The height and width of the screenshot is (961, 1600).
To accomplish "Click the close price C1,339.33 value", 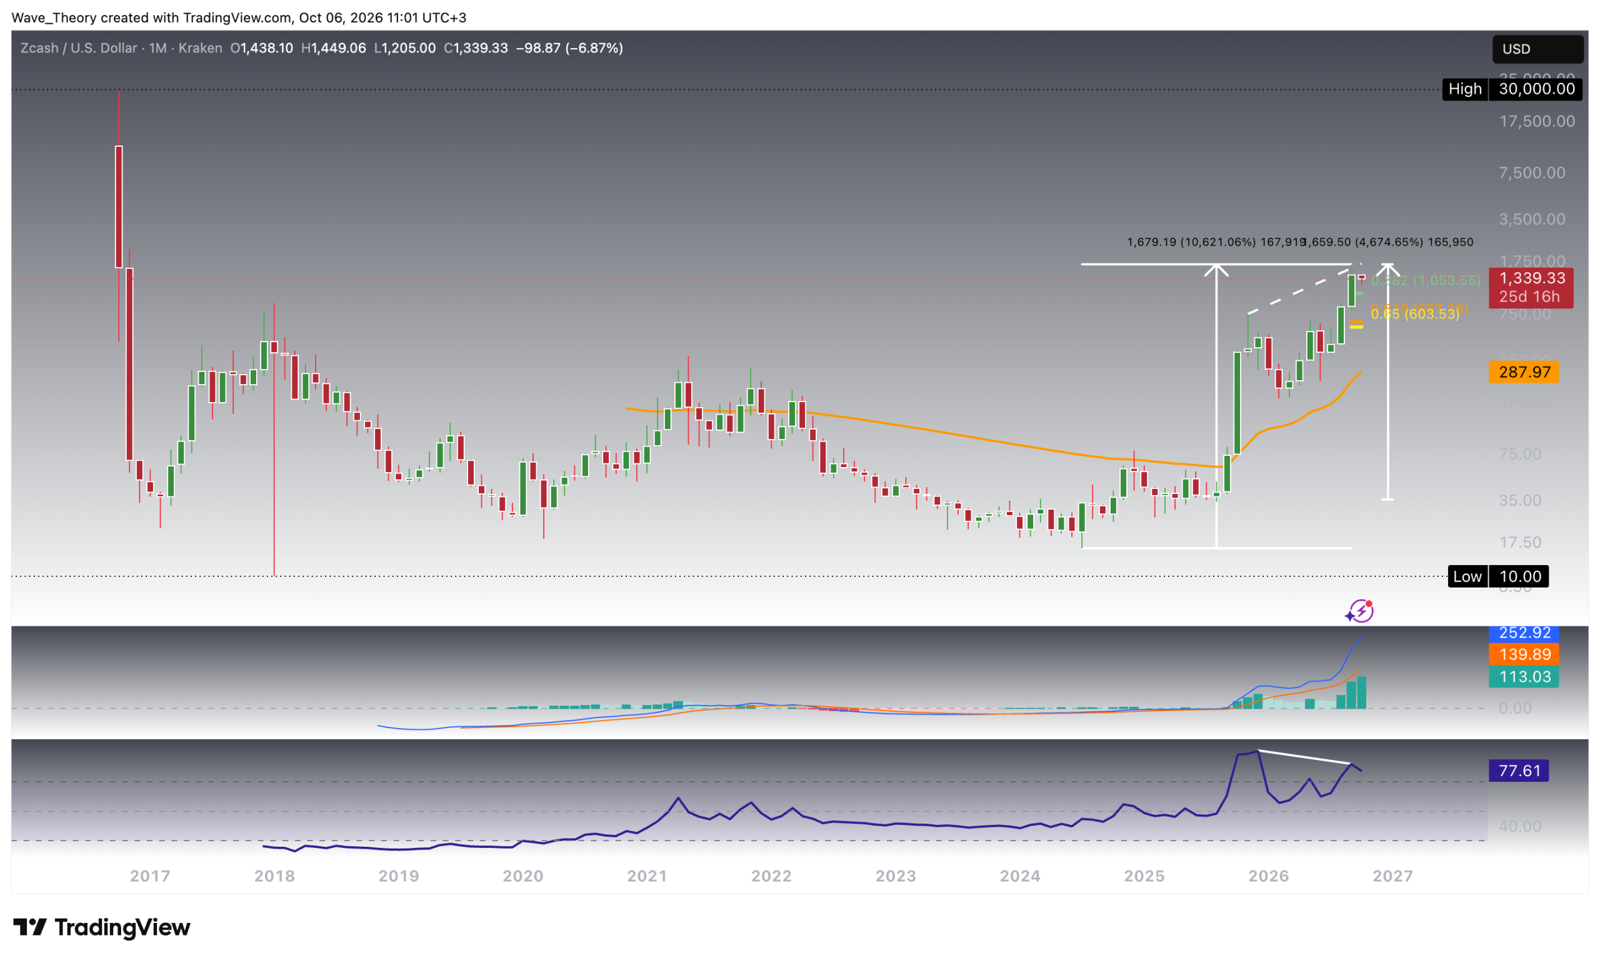I will [476, 48].
